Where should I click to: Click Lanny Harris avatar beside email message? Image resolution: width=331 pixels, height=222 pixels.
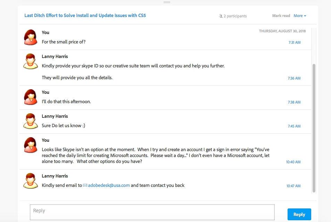31,181
